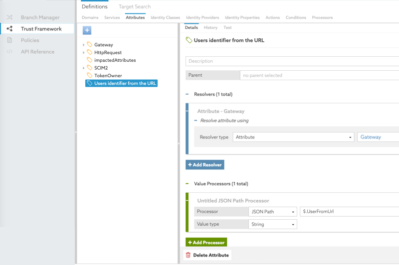
Task: Open the Processor JSON Path dropdown
Action: (272, 212)
